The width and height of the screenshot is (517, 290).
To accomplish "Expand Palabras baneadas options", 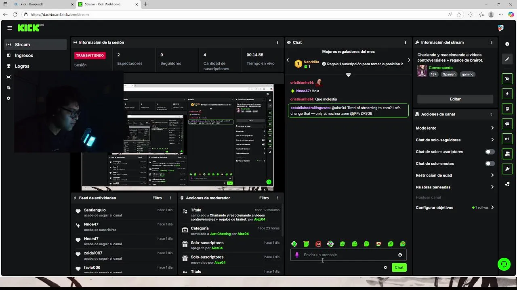I will click(455, 187).
